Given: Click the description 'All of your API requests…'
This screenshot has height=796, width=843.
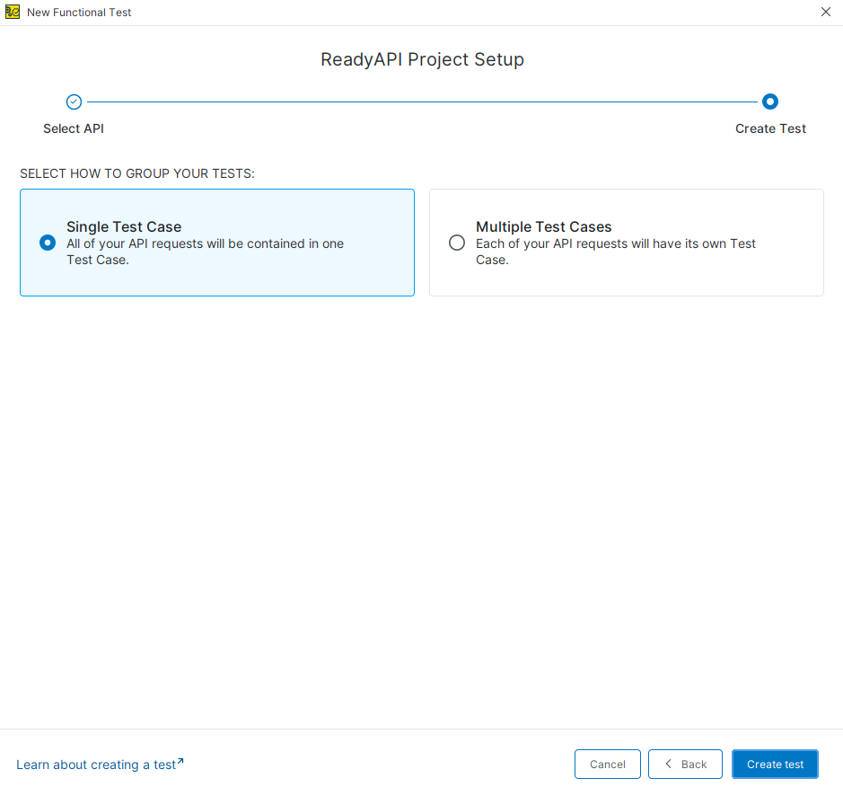Looking at the screenshot, I should [205, 252].
